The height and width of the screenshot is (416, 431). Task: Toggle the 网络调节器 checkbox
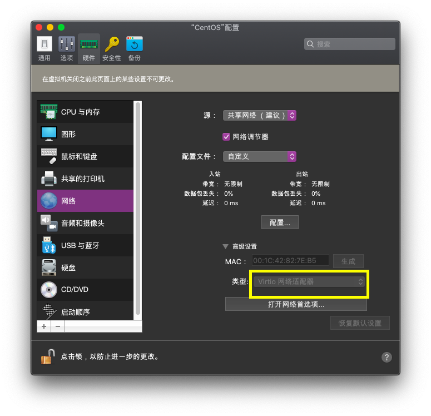click(226, 137)
